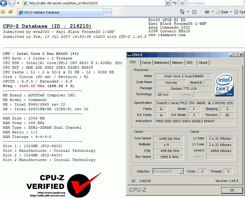This screenshot has width=245, height=199.
Task: Click the Instructions field MMX SSE SSE2
Action: [x=195, y=121]
